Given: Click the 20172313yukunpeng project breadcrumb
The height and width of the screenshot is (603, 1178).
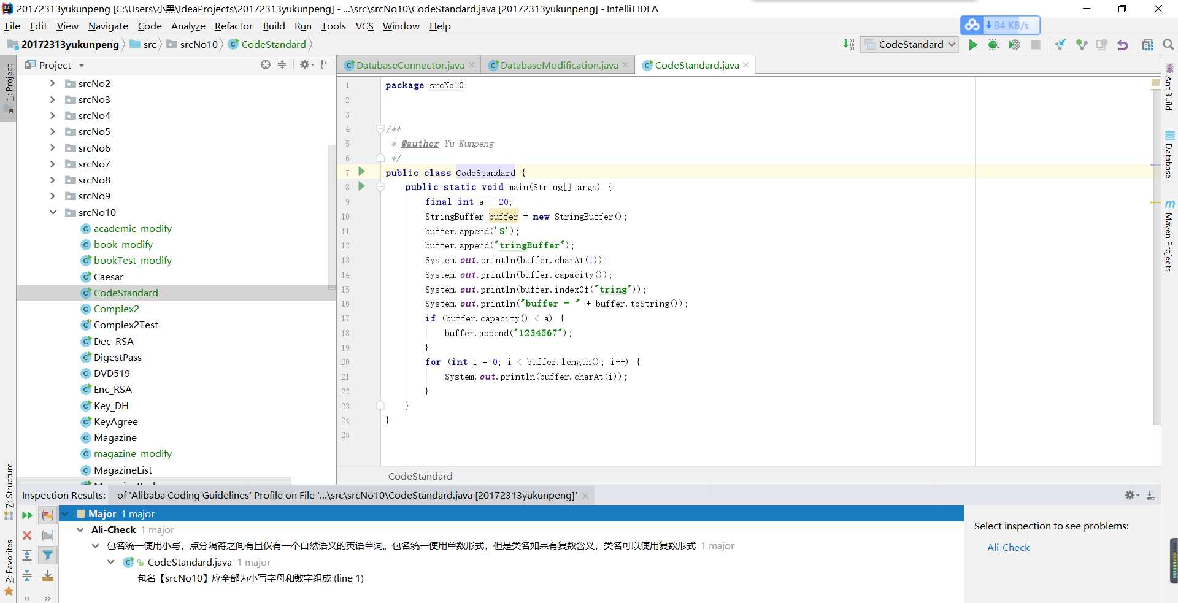Looking at the screenshot, I should [x=63, y=44].
